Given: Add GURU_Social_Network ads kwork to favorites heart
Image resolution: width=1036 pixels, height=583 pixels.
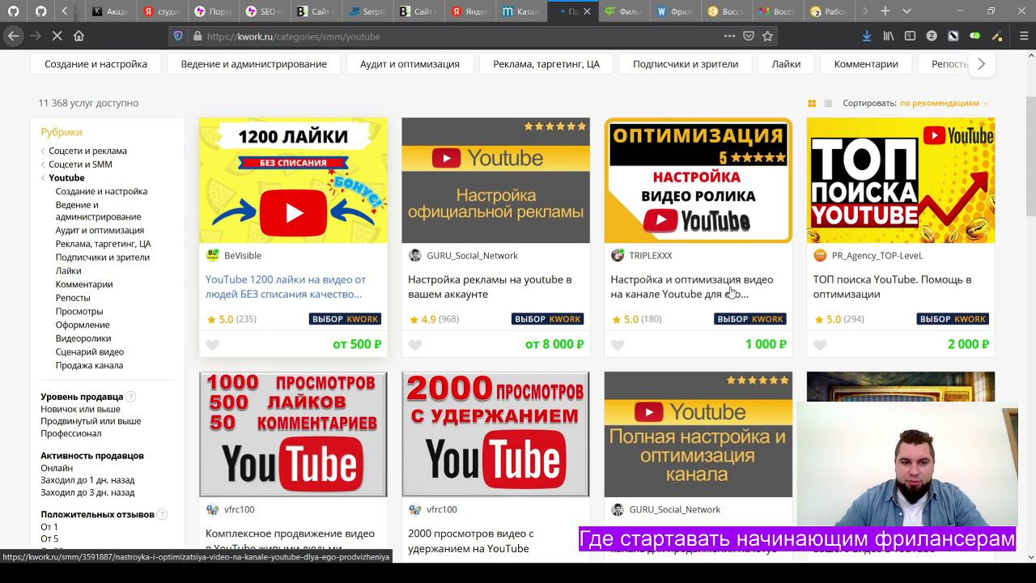Looking at the screenshot, I should [415, 345].
